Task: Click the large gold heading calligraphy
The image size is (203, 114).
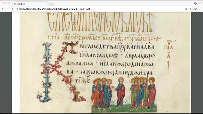Action: (100, 22)
